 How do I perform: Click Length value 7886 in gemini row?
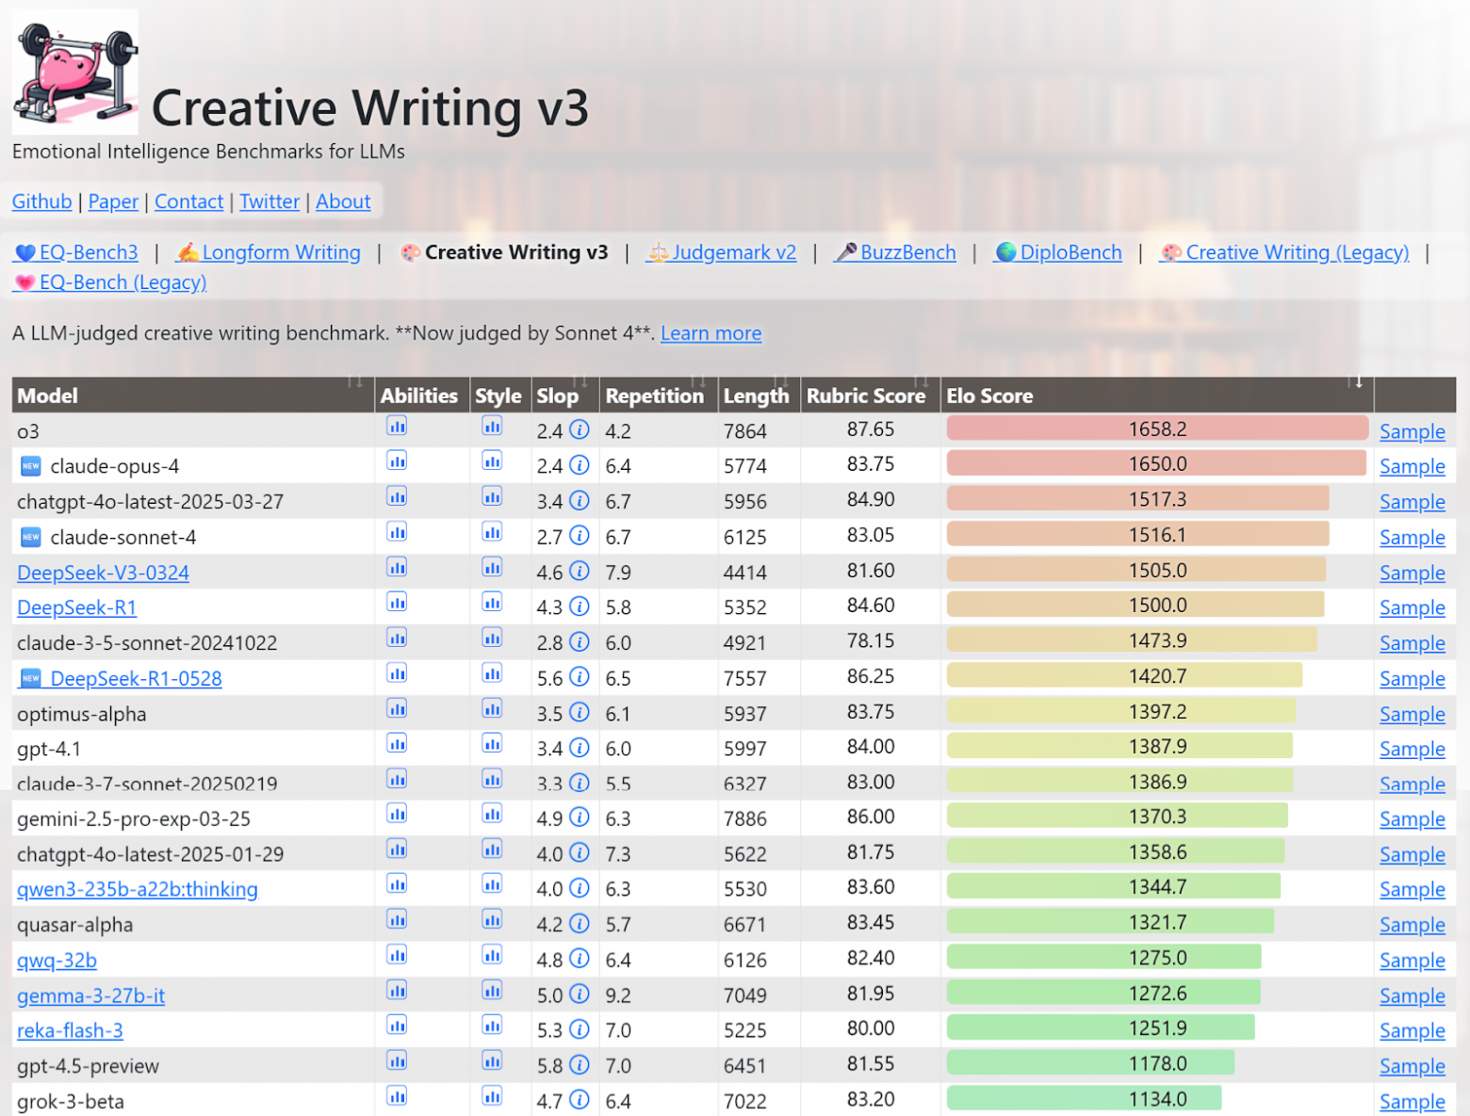(x=745, y=819)
